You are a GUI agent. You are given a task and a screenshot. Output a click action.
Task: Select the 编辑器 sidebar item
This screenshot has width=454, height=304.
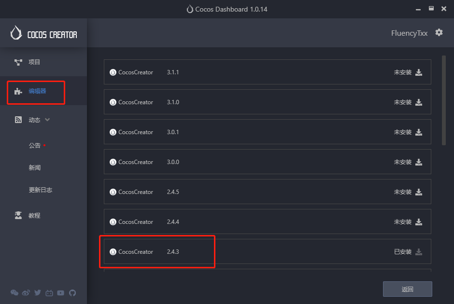tap(43, 91)
